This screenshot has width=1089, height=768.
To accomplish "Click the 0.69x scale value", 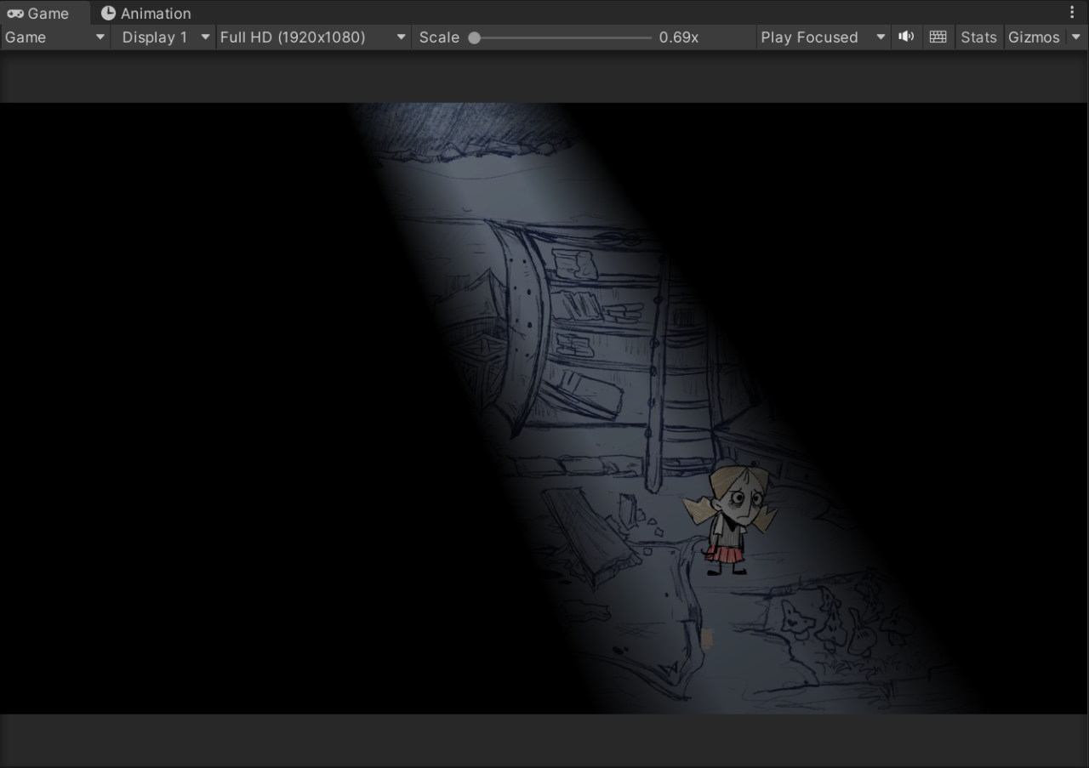I will tap(679, 37).
